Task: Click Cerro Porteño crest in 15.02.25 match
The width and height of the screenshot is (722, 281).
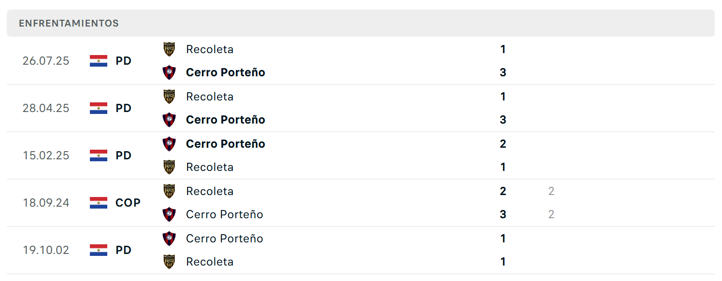Action: 169,144
